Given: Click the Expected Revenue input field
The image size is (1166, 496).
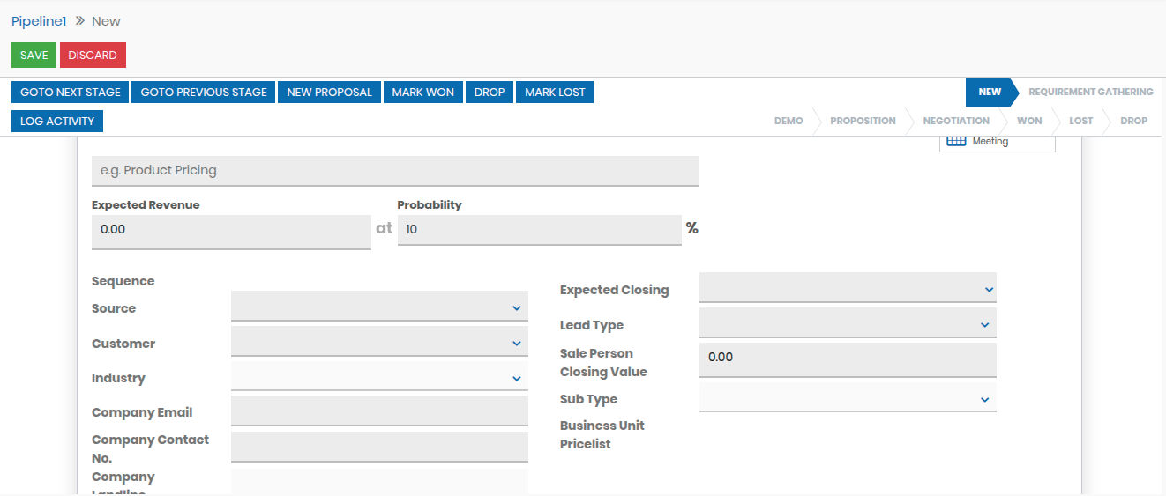Looking at the screenshot, I should click(231, 229).
